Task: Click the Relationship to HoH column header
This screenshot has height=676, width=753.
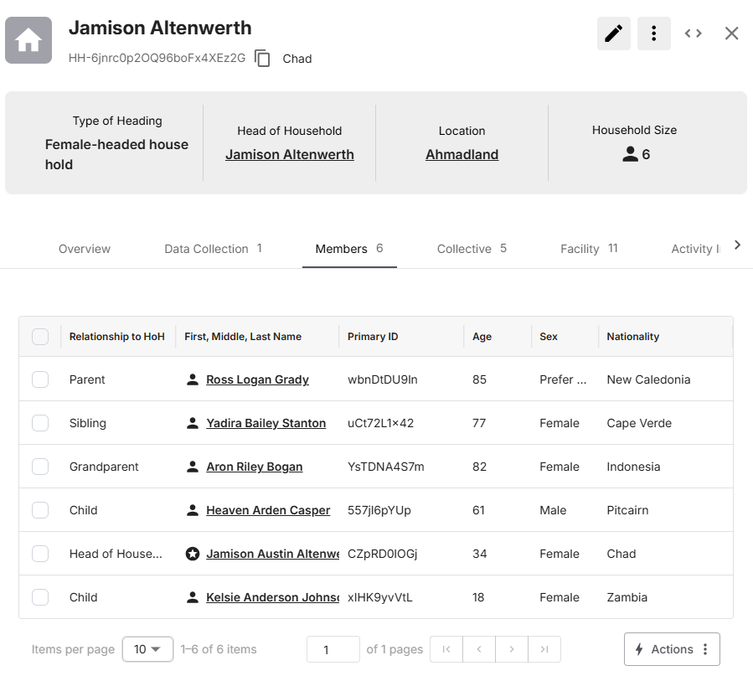Action: pos(117,337)
